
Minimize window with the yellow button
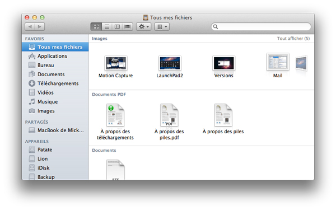(35, 17)
